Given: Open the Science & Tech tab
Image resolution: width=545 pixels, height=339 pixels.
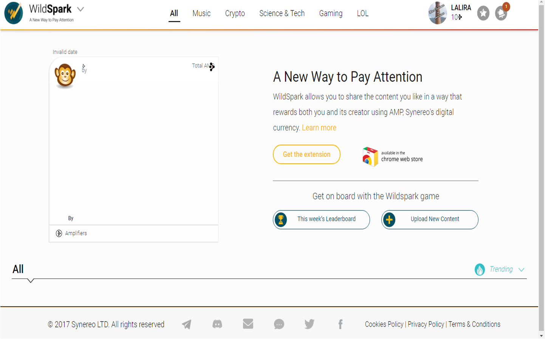Looking at the screenshot, I should [282, 14].
